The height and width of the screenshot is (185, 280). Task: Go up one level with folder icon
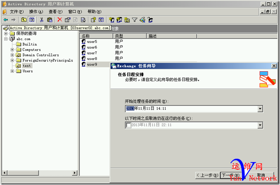24,20
